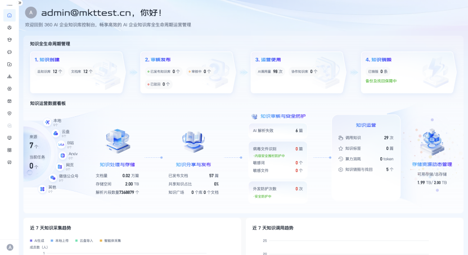Click the icon beside 知识审核与安全防护 heading
The image size is (468, 255).
coord(254,116)
